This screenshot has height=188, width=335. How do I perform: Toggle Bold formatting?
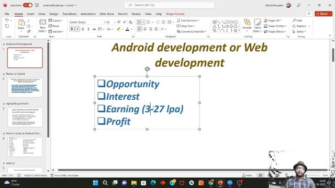(72, 29)
